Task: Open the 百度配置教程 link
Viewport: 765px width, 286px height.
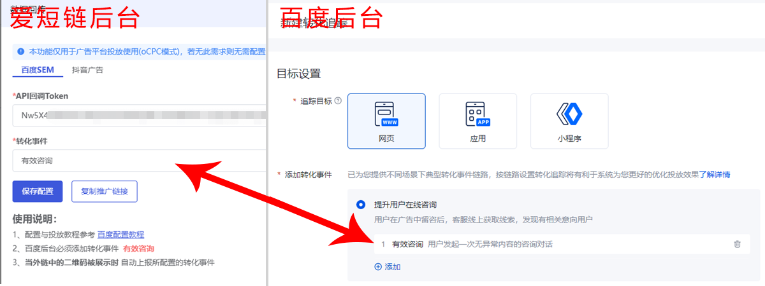Action: pyautogui.click(x=120, y=235)
